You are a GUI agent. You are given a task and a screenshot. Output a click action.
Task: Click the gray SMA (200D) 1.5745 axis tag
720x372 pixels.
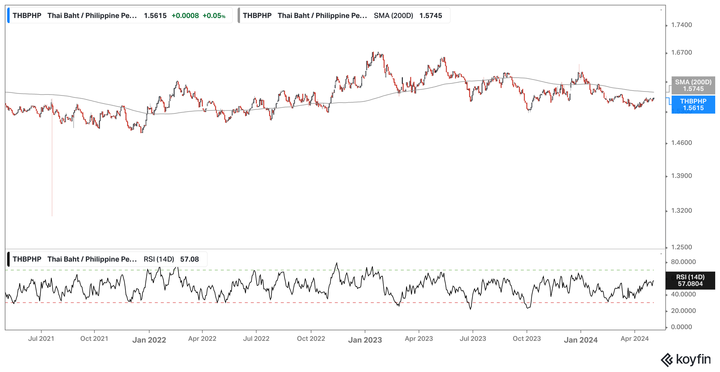click(x=693, y=85)
